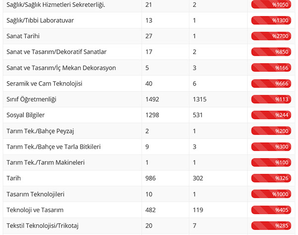Click the 1492 value cell

coord(152,99)
